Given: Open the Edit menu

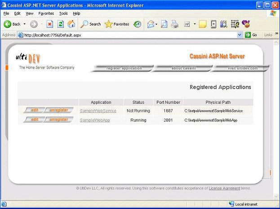Looking at the screenshot, I should tap(17, 13).
